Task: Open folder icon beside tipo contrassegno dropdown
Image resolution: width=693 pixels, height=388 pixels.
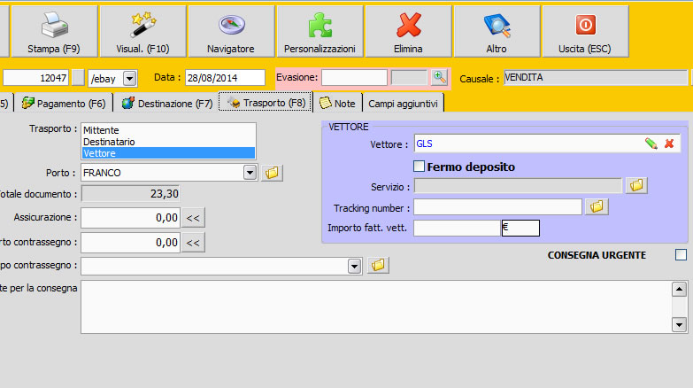Action: [378, 266]
